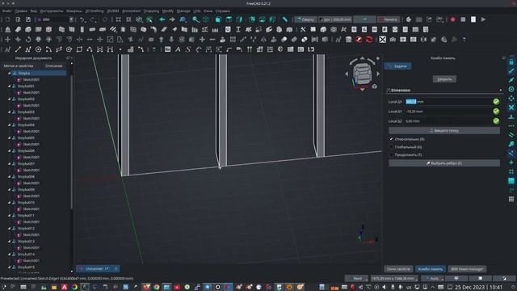Toggle the snap lock icon
Viewport: 517px width, 291px height.
(511, 61)
